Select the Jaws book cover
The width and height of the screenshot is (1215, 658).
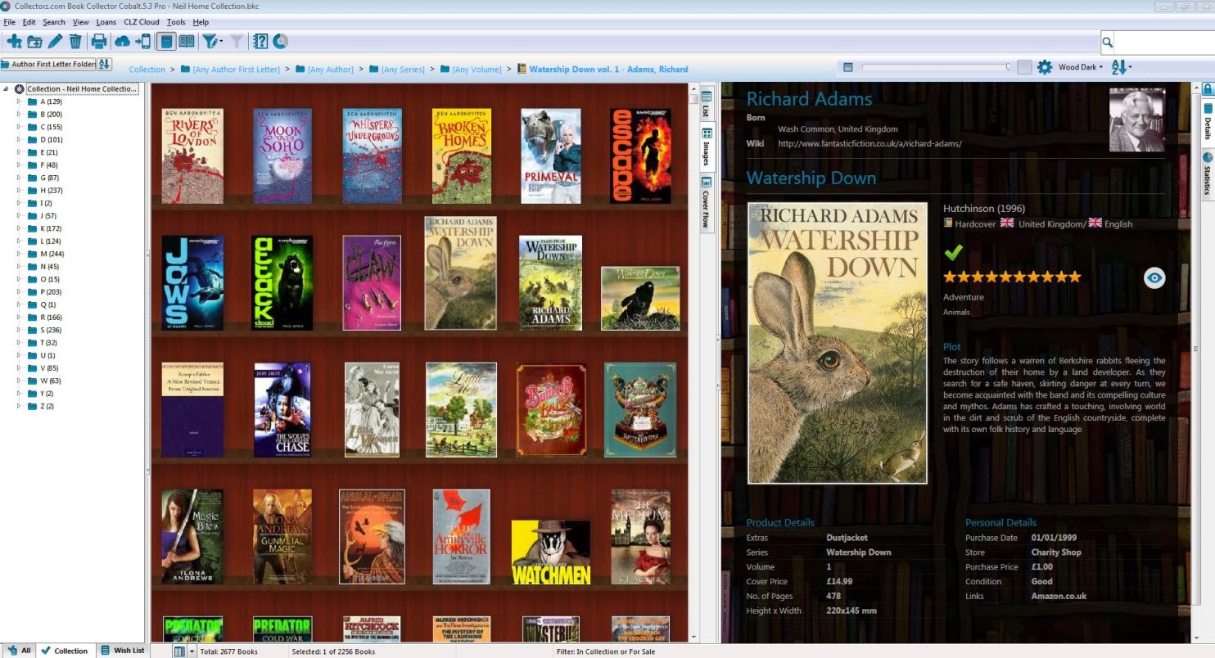[x=192, y=283]
